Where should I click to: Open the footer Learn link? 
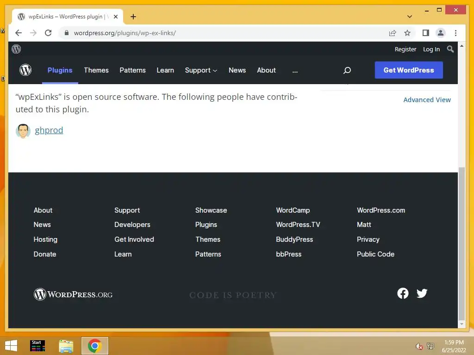(123, 254)
